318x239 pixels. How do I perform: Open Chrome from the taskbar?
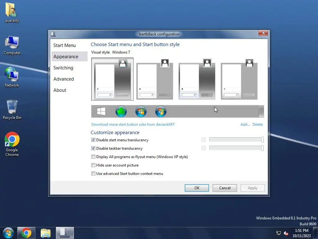point(26,233)
